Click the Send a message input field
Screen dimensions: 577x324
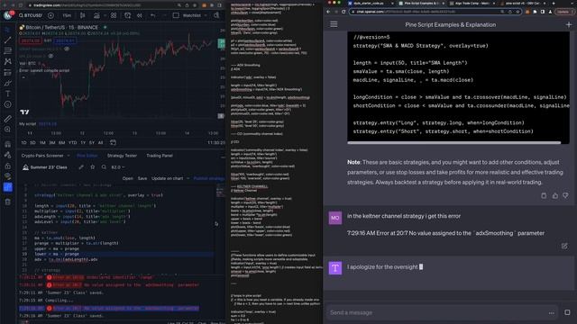pyautogui.click(x=442, y=312)
